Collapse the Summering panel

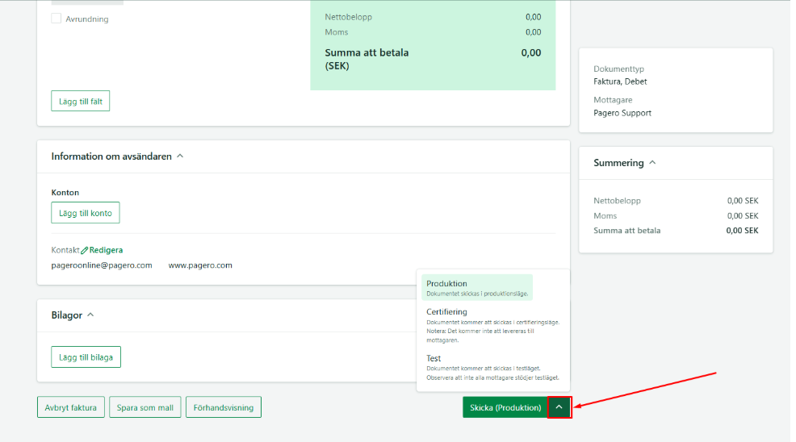[x=652, y=162]
